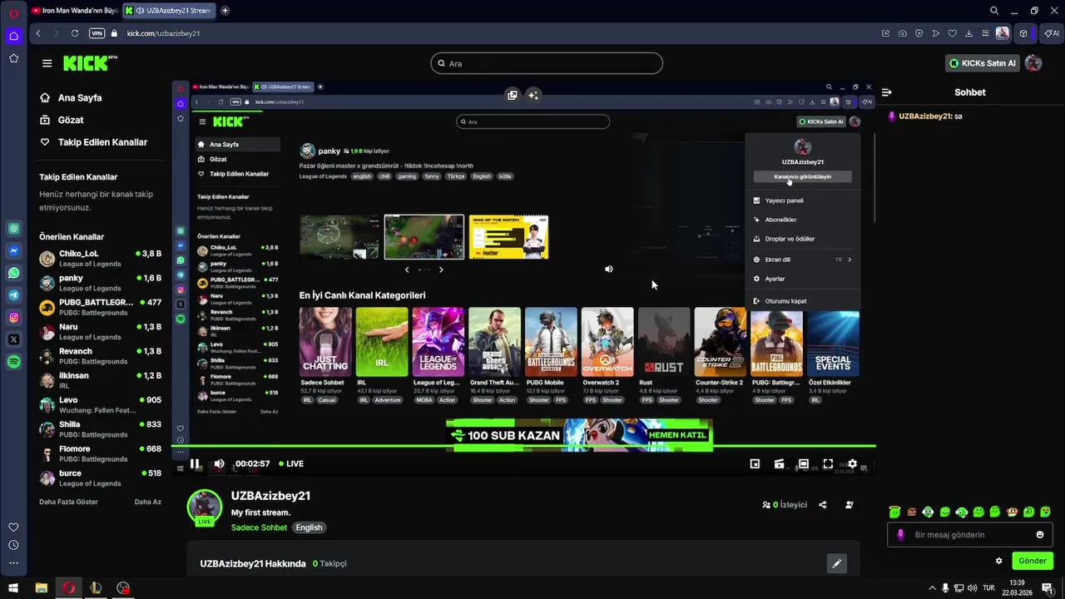Open Revanch recommended channel

click(x=100, y=356)
